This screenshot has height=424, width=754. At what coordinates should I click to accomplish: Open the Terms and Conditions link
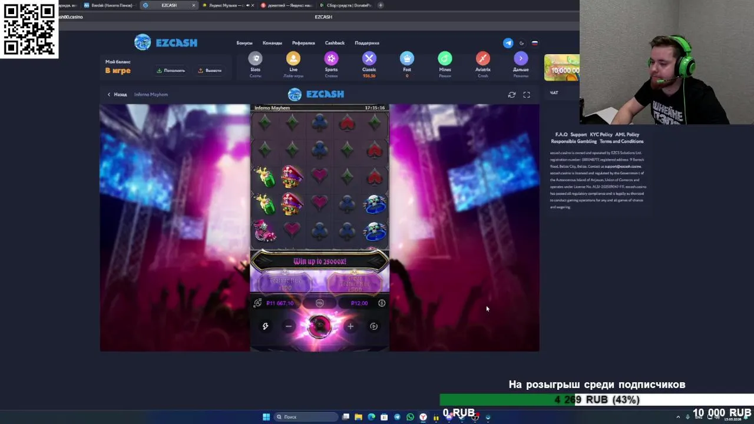click(621, 141)
